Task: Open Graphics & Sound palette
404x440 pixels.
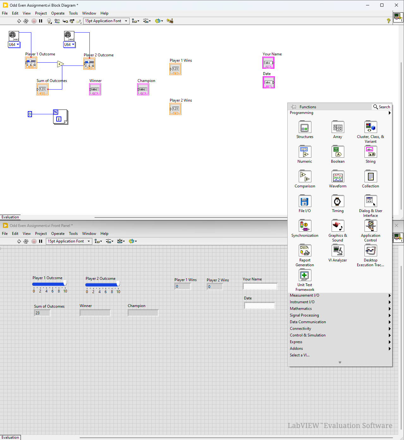Action: coord(338,231)
